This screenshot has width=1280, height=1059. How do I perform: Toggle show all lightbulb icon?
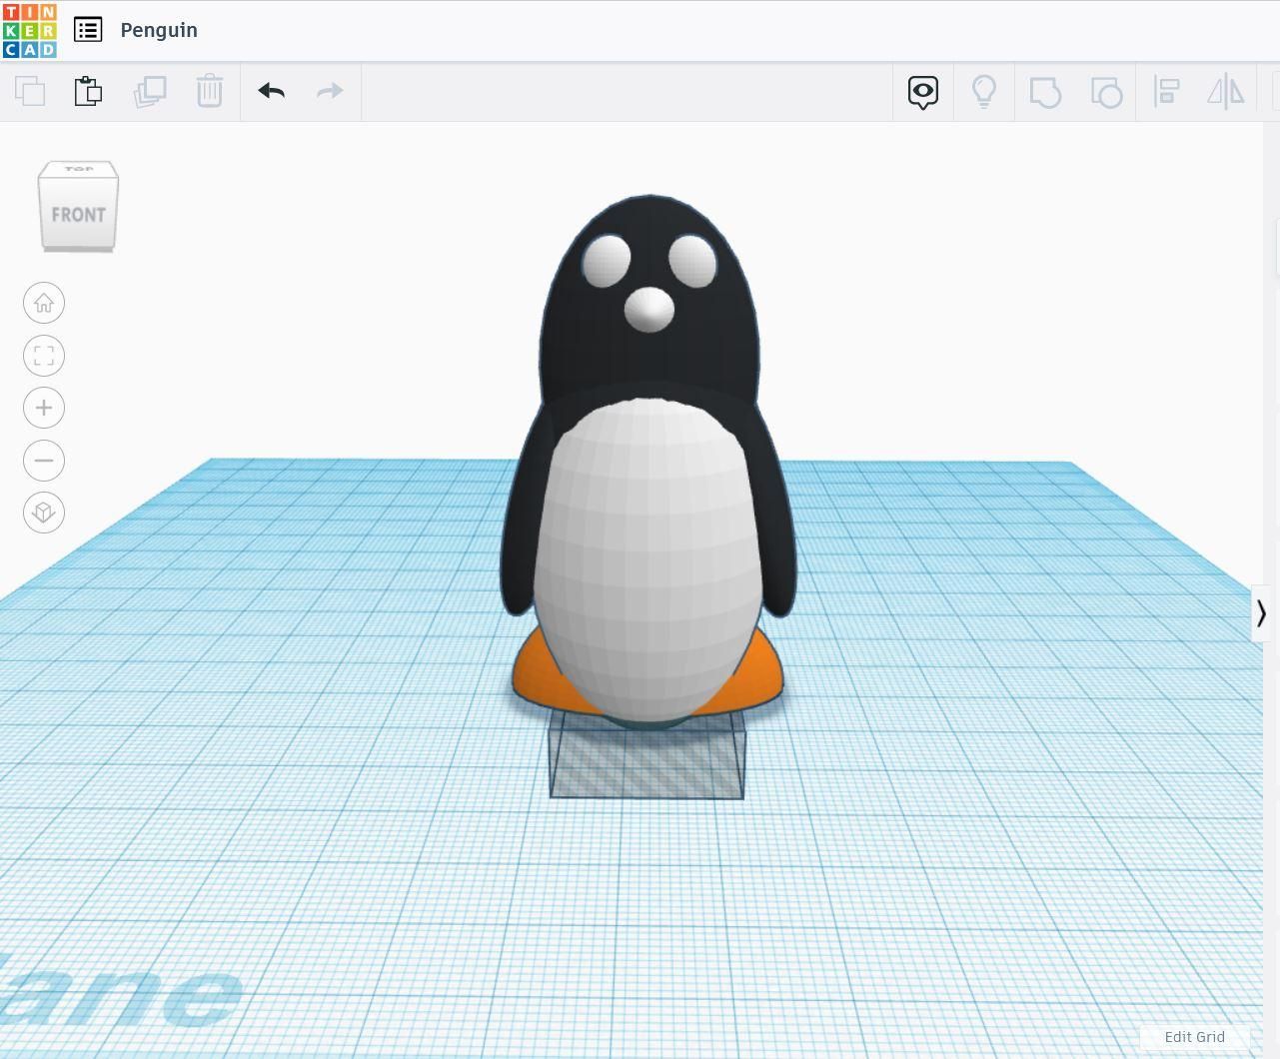click(984, 92)
